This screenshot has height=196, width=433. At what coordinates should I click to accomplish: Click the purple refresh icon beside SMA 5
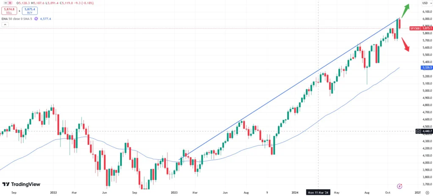tap(36, 19)
